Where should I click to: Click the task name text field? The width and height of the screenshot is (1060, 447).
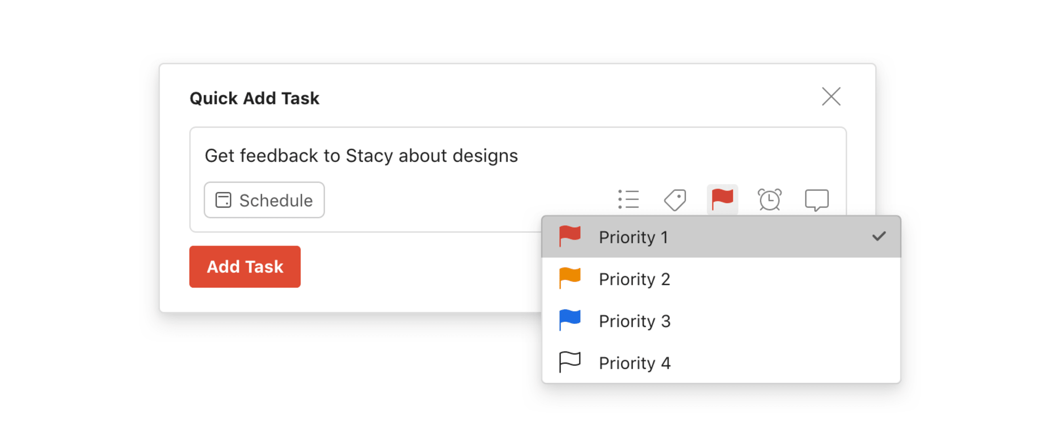[x=517, y=156]
